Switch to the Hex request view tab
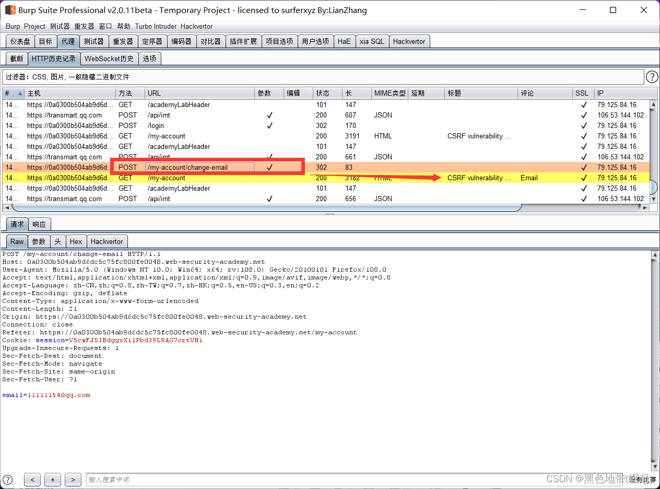 [x=76, y=241]
